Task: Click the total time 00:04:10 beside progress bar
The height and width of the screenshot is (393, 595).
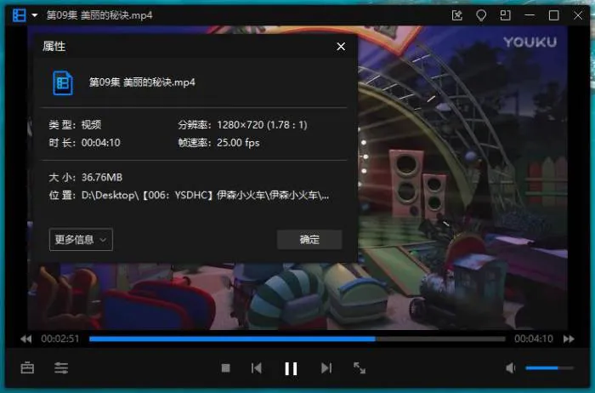Action: point(534,339)
